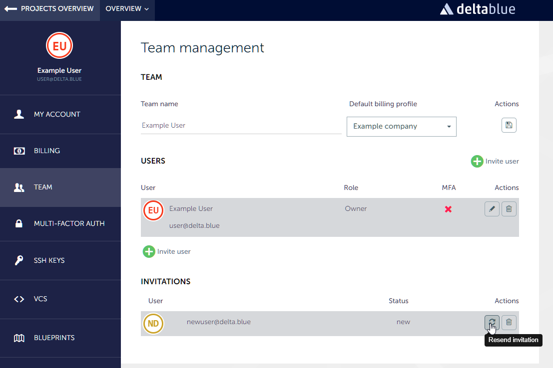
Task: Navigate to VCS in sidebar
Action: tap(40, 299)
